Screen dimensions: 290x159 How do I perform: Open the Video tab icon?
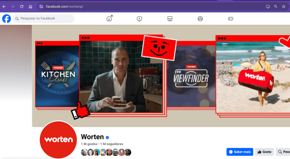tap(139, 19)
